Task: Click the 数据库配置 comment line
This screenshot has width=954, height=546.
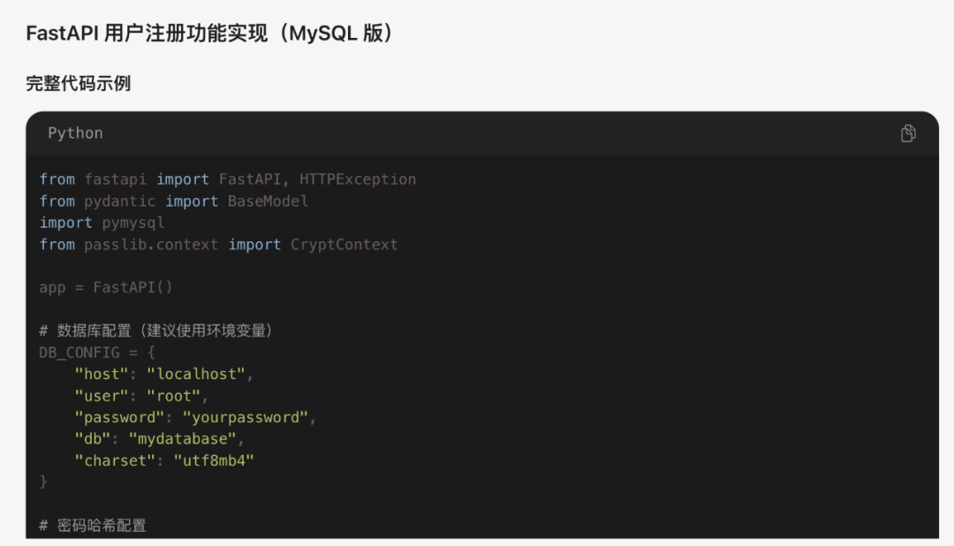Action: coord(157,330)
